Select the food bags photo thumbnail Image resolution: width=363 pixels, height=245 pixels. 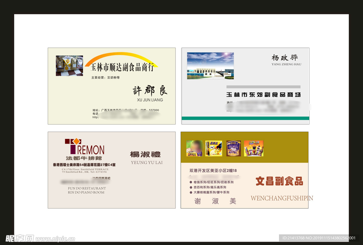(69, 66)
